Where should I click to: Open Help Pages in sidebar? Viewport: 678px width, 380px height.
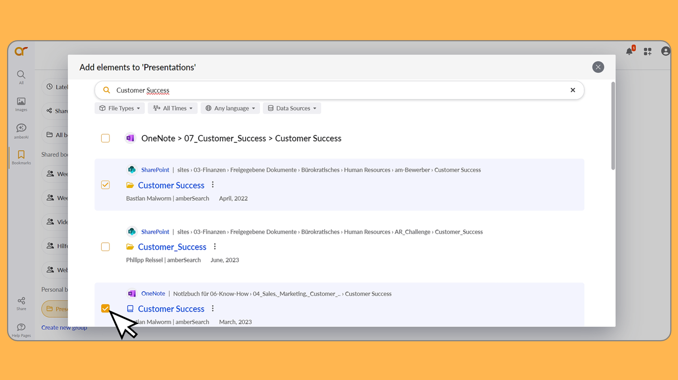tap(21, 331)
